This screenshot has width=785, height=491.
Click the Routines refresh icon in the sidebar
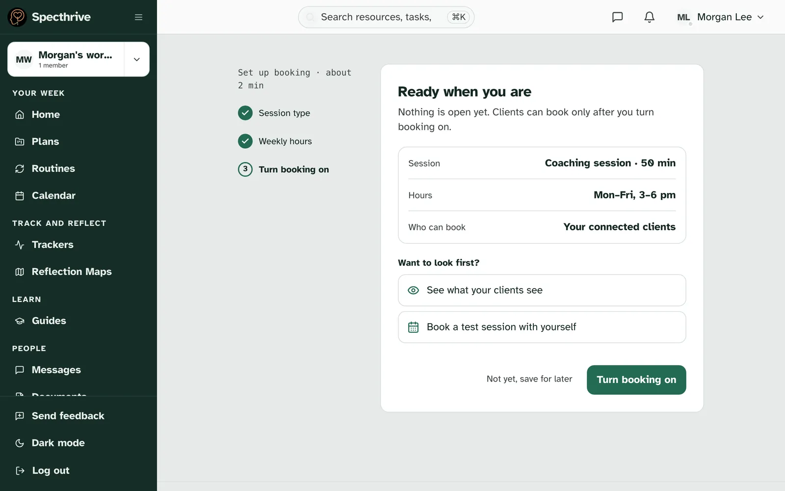pos(20,168)
